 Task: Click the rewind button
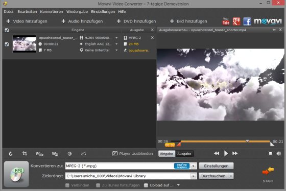pyautogui.click(x=217, y=154)
